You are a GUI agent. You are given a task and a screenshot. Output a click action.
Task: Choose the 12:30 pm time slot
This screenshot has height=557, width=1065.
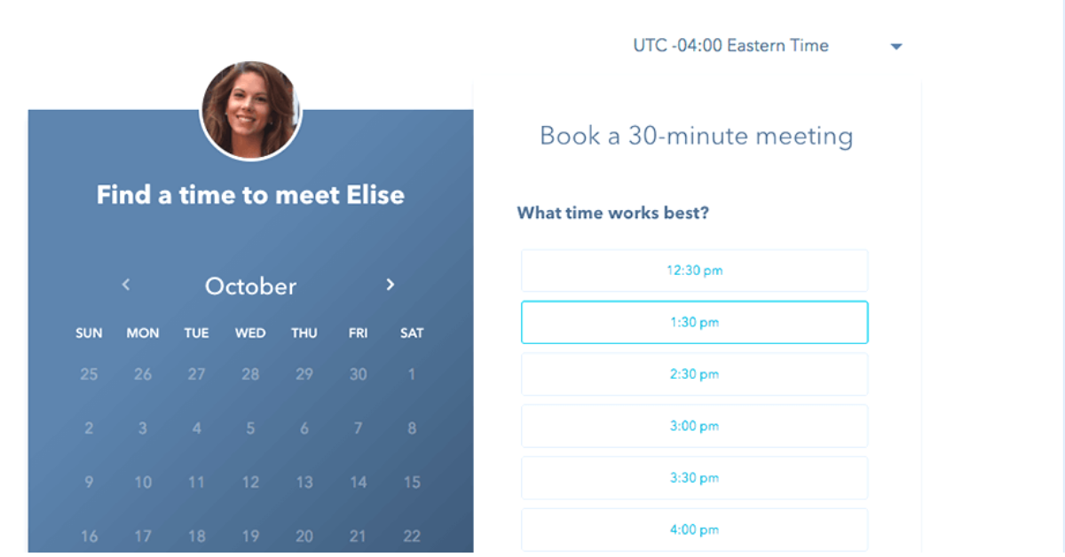(x=694, y=271)
